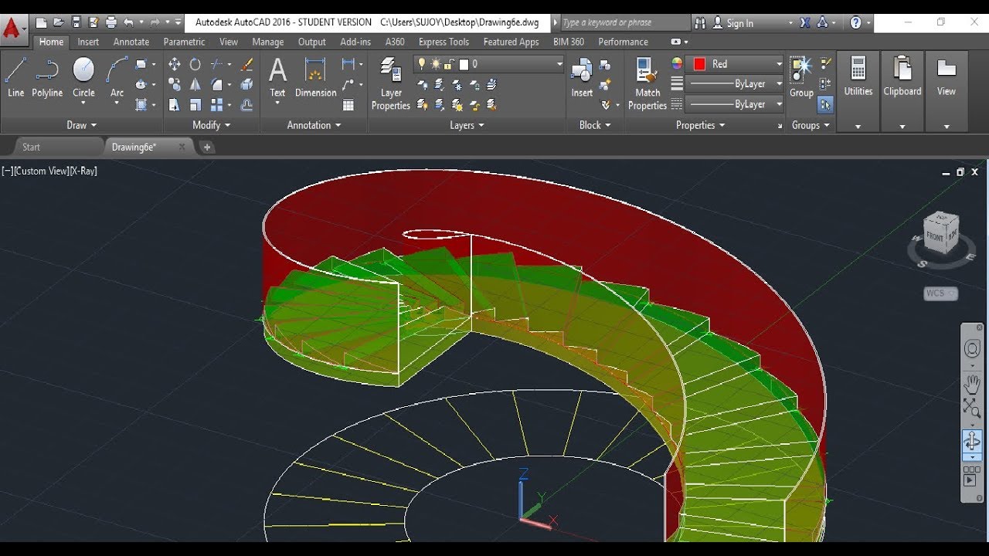Click the Autodesk Exchange Apps X icon
Viewport: 989px width, 556px height.
tap(805, 22)
